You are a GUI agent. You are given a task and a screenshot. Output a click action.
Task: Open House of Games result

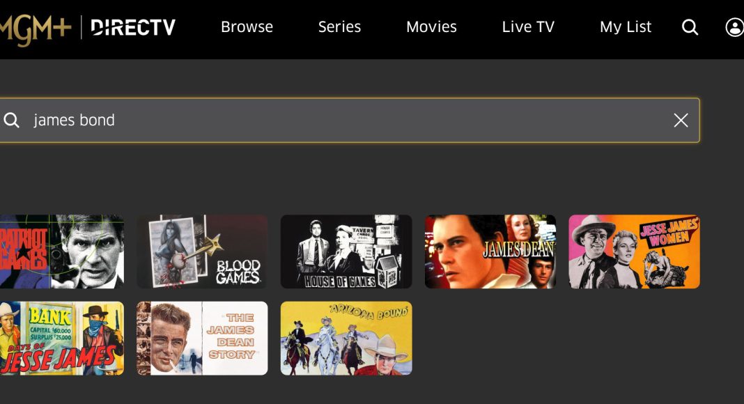pos(346,251)
